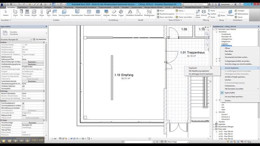The width and height of the screenshot is (260, 146).
Task: Choose the Pfosten (mullion) tool
Action: pos(98,13)
